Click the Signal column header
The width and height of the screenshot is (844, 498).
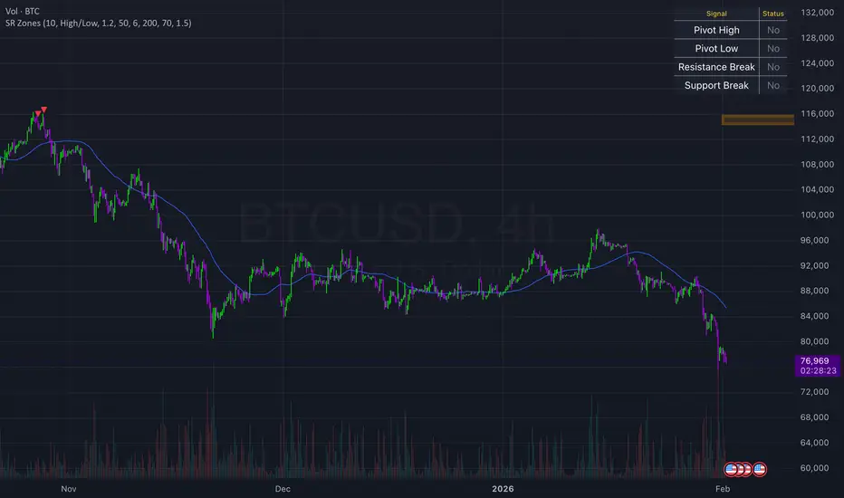(x=716, y=14)
